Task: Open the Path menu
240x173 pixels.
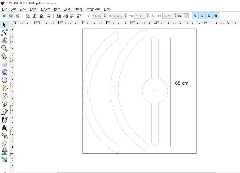Action: coord(57,9)
